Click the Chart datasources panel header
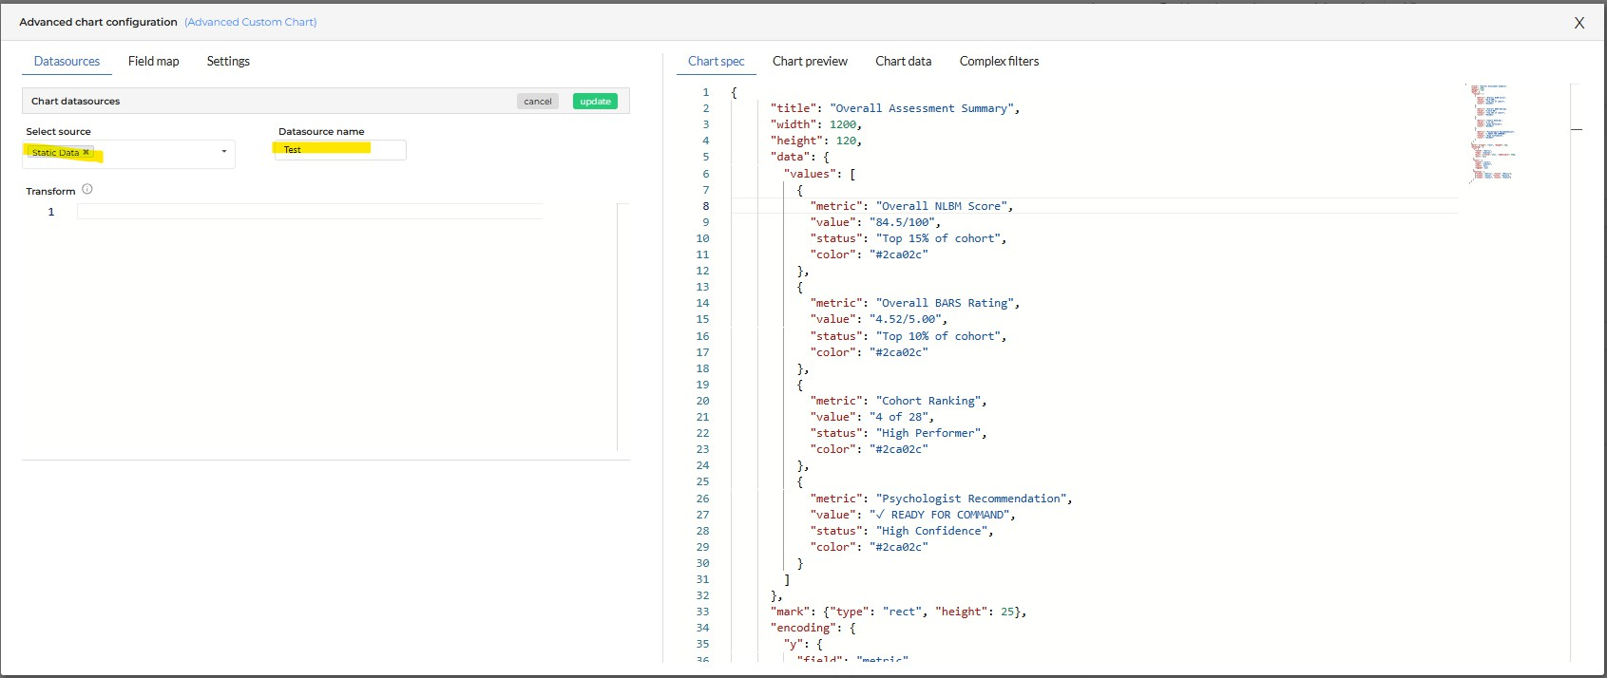This screenshot has height=678, width=1607. (326, 101)
